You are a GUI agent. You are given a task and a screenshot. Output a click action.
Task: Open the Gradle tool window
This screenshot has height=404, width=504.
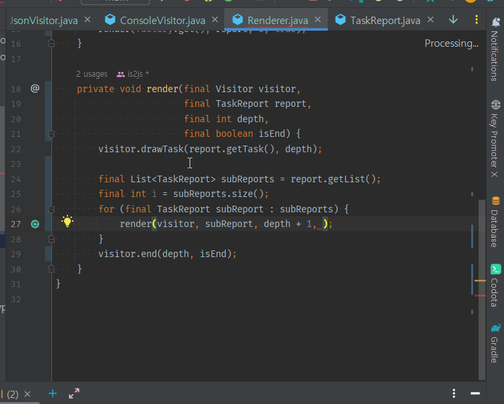click(x=495, y=343)
